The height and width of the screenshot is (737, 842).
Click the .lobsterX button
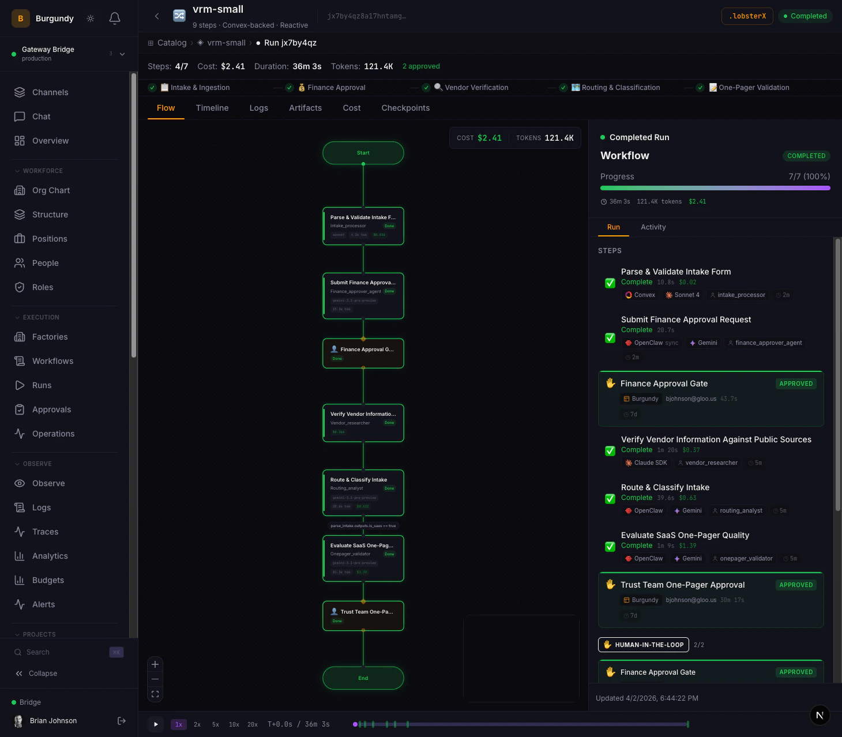click(747, 16)
